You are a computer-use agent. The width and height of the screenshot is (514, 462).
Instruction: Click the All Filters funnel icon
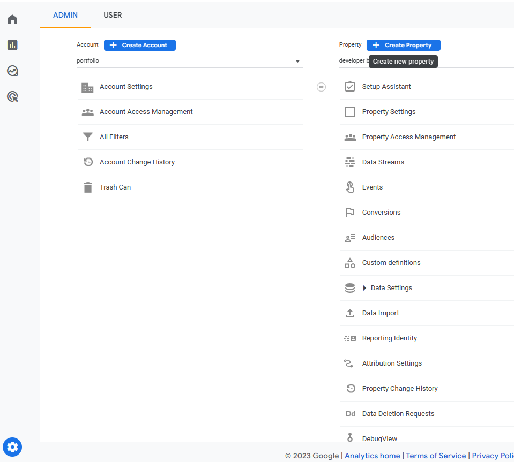[x=87, y=137]
